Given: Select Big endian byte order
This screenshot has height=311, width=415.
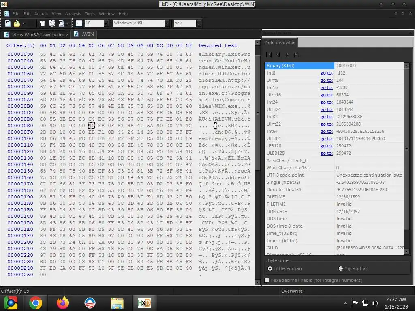Looking at the screenshot, I should (353, 268).
